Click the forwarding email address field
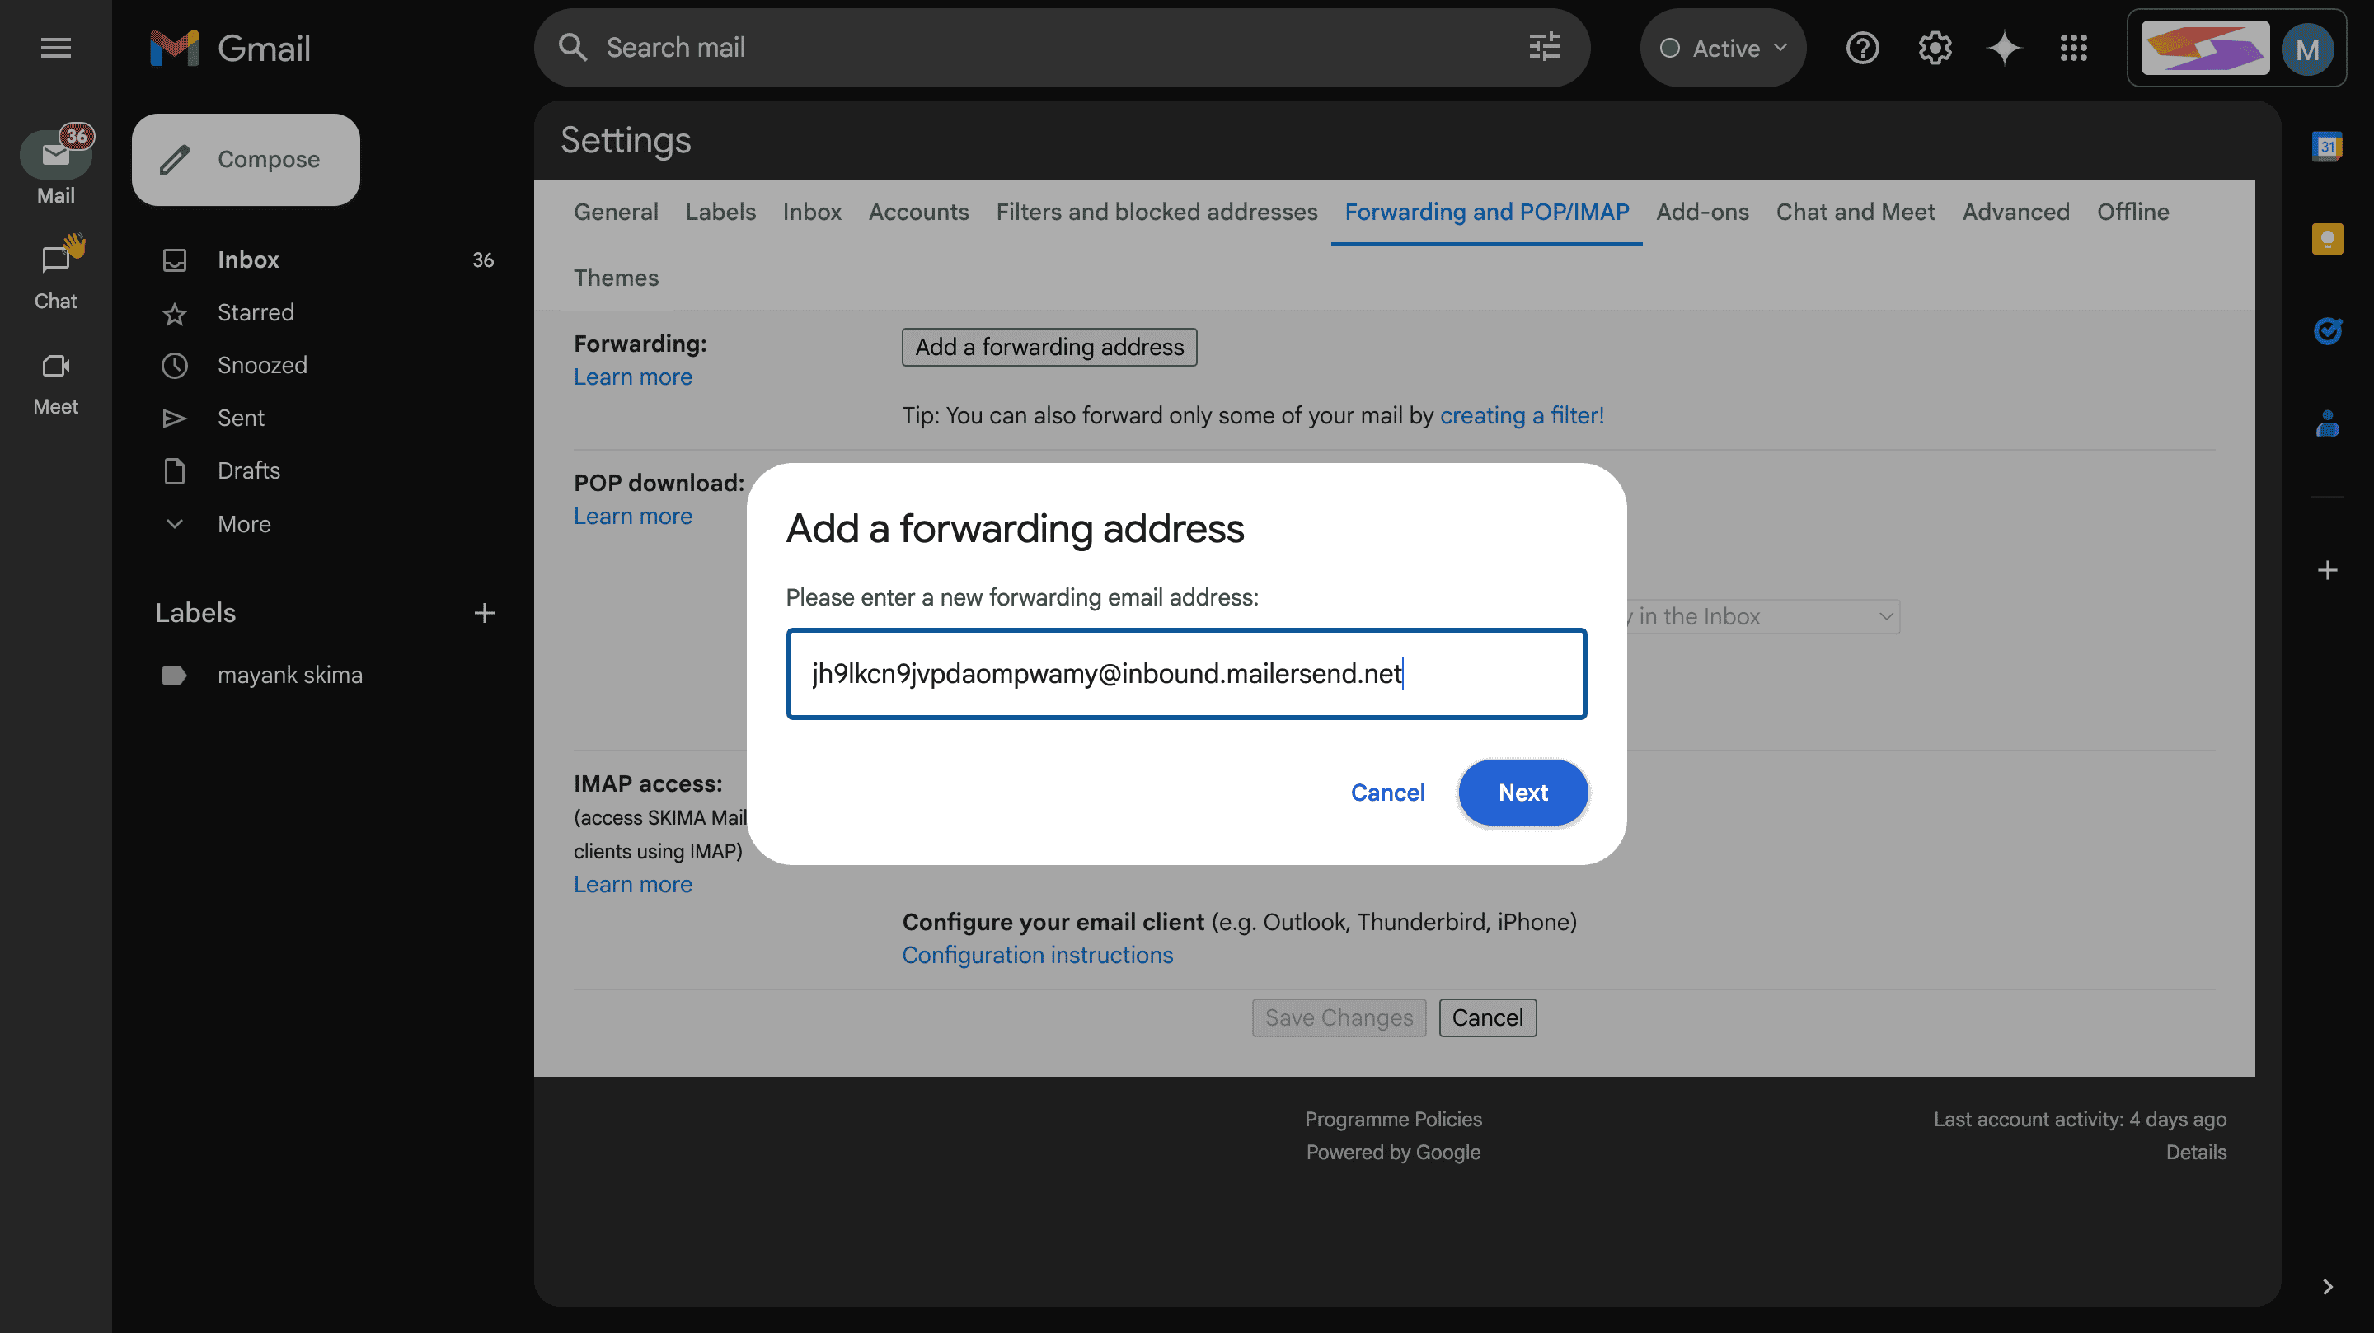Screen dimensions: 2374x1333 point(1186,673)
